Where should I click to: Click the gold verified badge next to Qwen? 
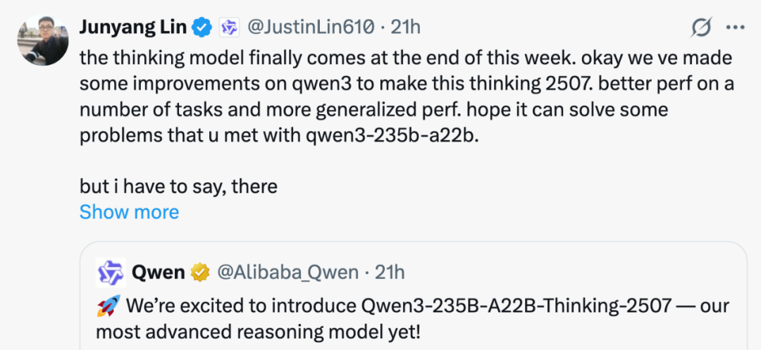[199, 273]
